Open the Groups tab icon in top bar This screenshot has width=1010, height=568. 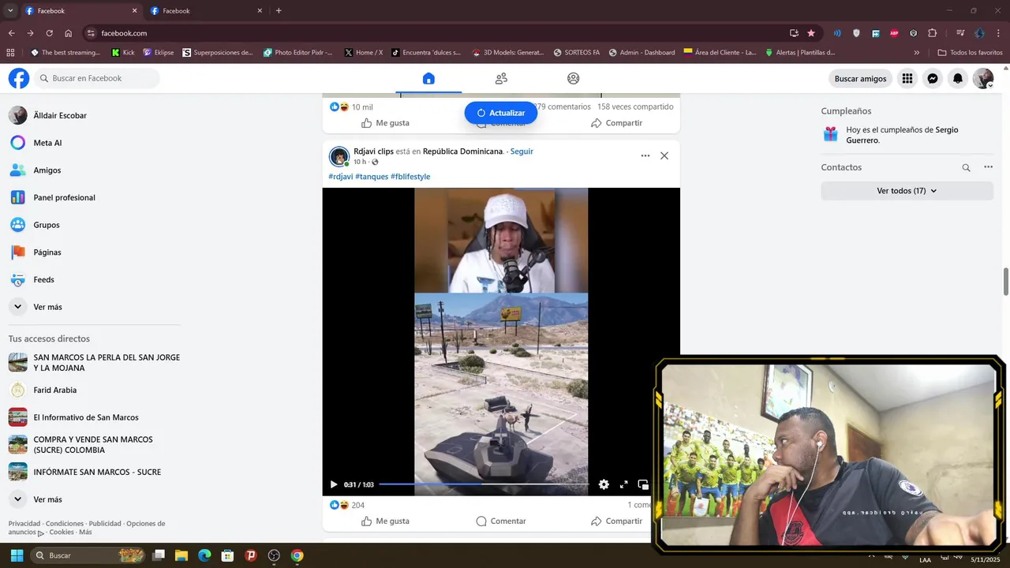point(574,78)
